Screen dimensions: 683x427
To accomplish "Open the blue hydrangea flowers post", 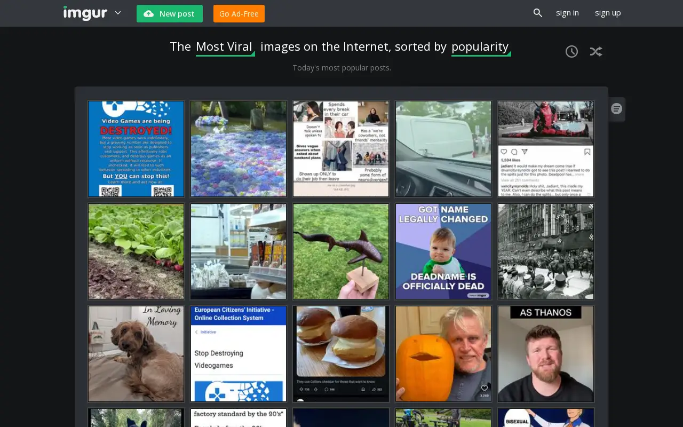I will (239, 149).
